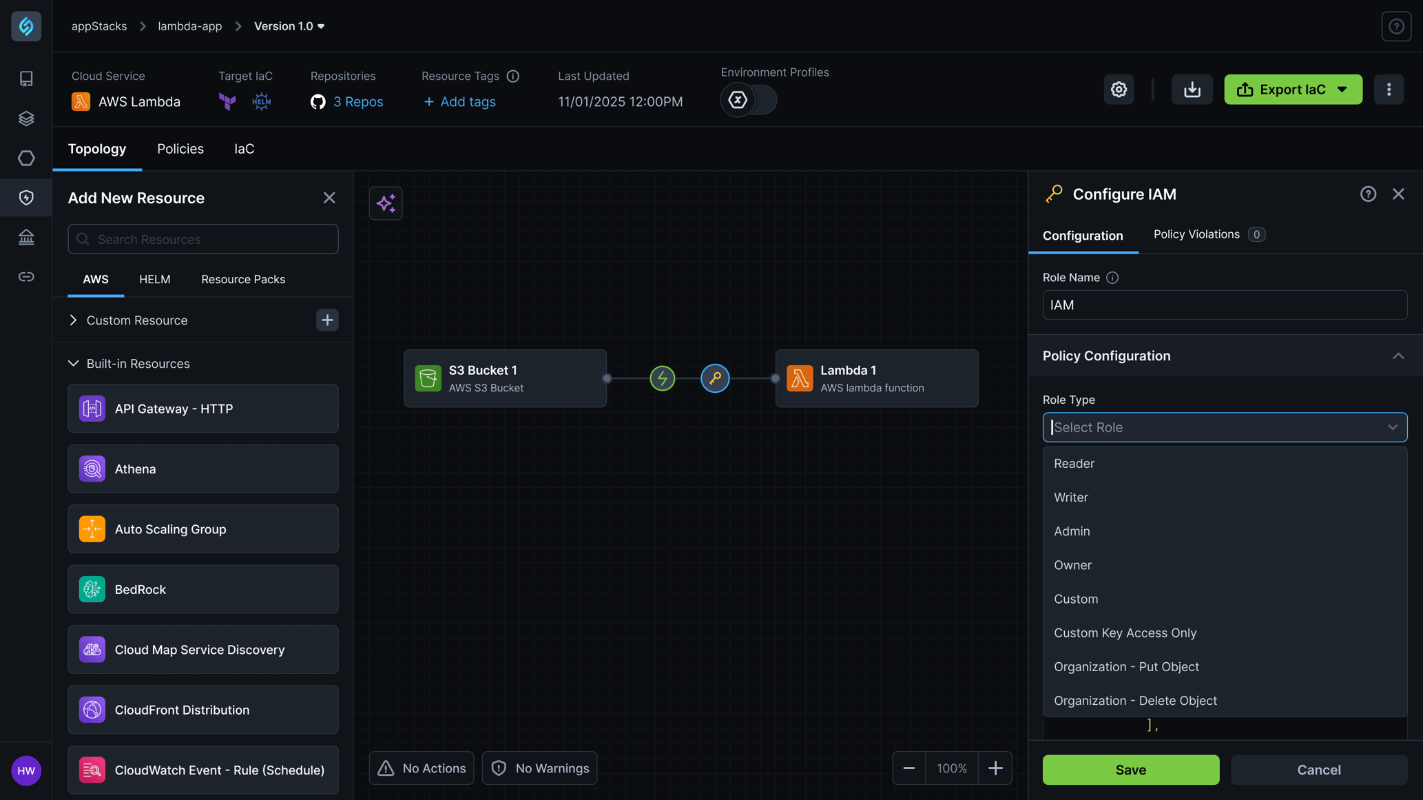Open the link chain icon in sidebar
Screen dimensions: 1423x800
coord(26,277)
